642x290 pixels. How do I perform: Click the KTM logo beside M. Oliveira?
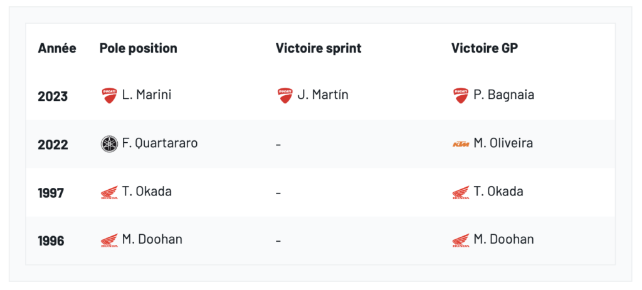pos(461,144)
